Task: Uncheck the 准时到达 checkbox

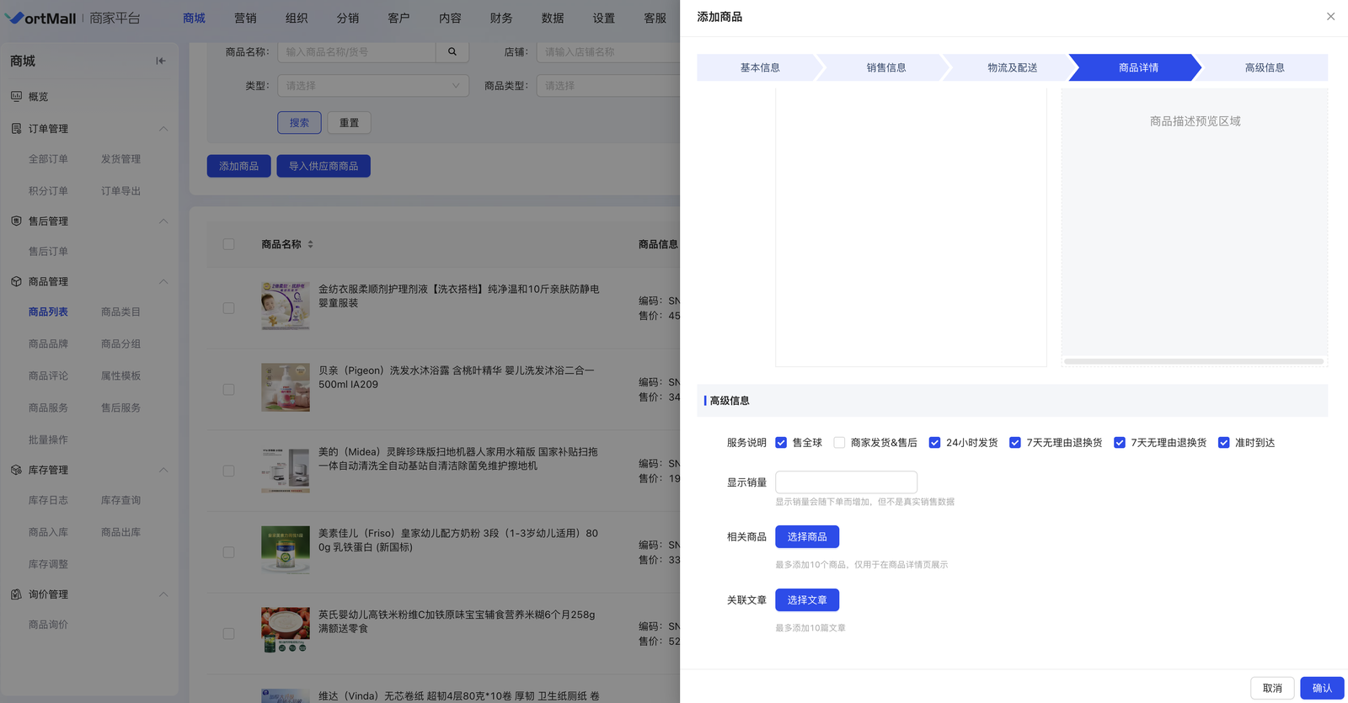Action: (x=1223, y=443)
